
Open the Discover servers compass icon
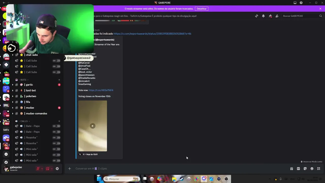pos(6,162)
